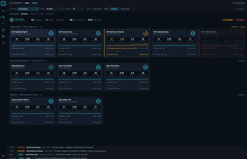Click the '18 of 19 online' status text

(x=239, y=3)
